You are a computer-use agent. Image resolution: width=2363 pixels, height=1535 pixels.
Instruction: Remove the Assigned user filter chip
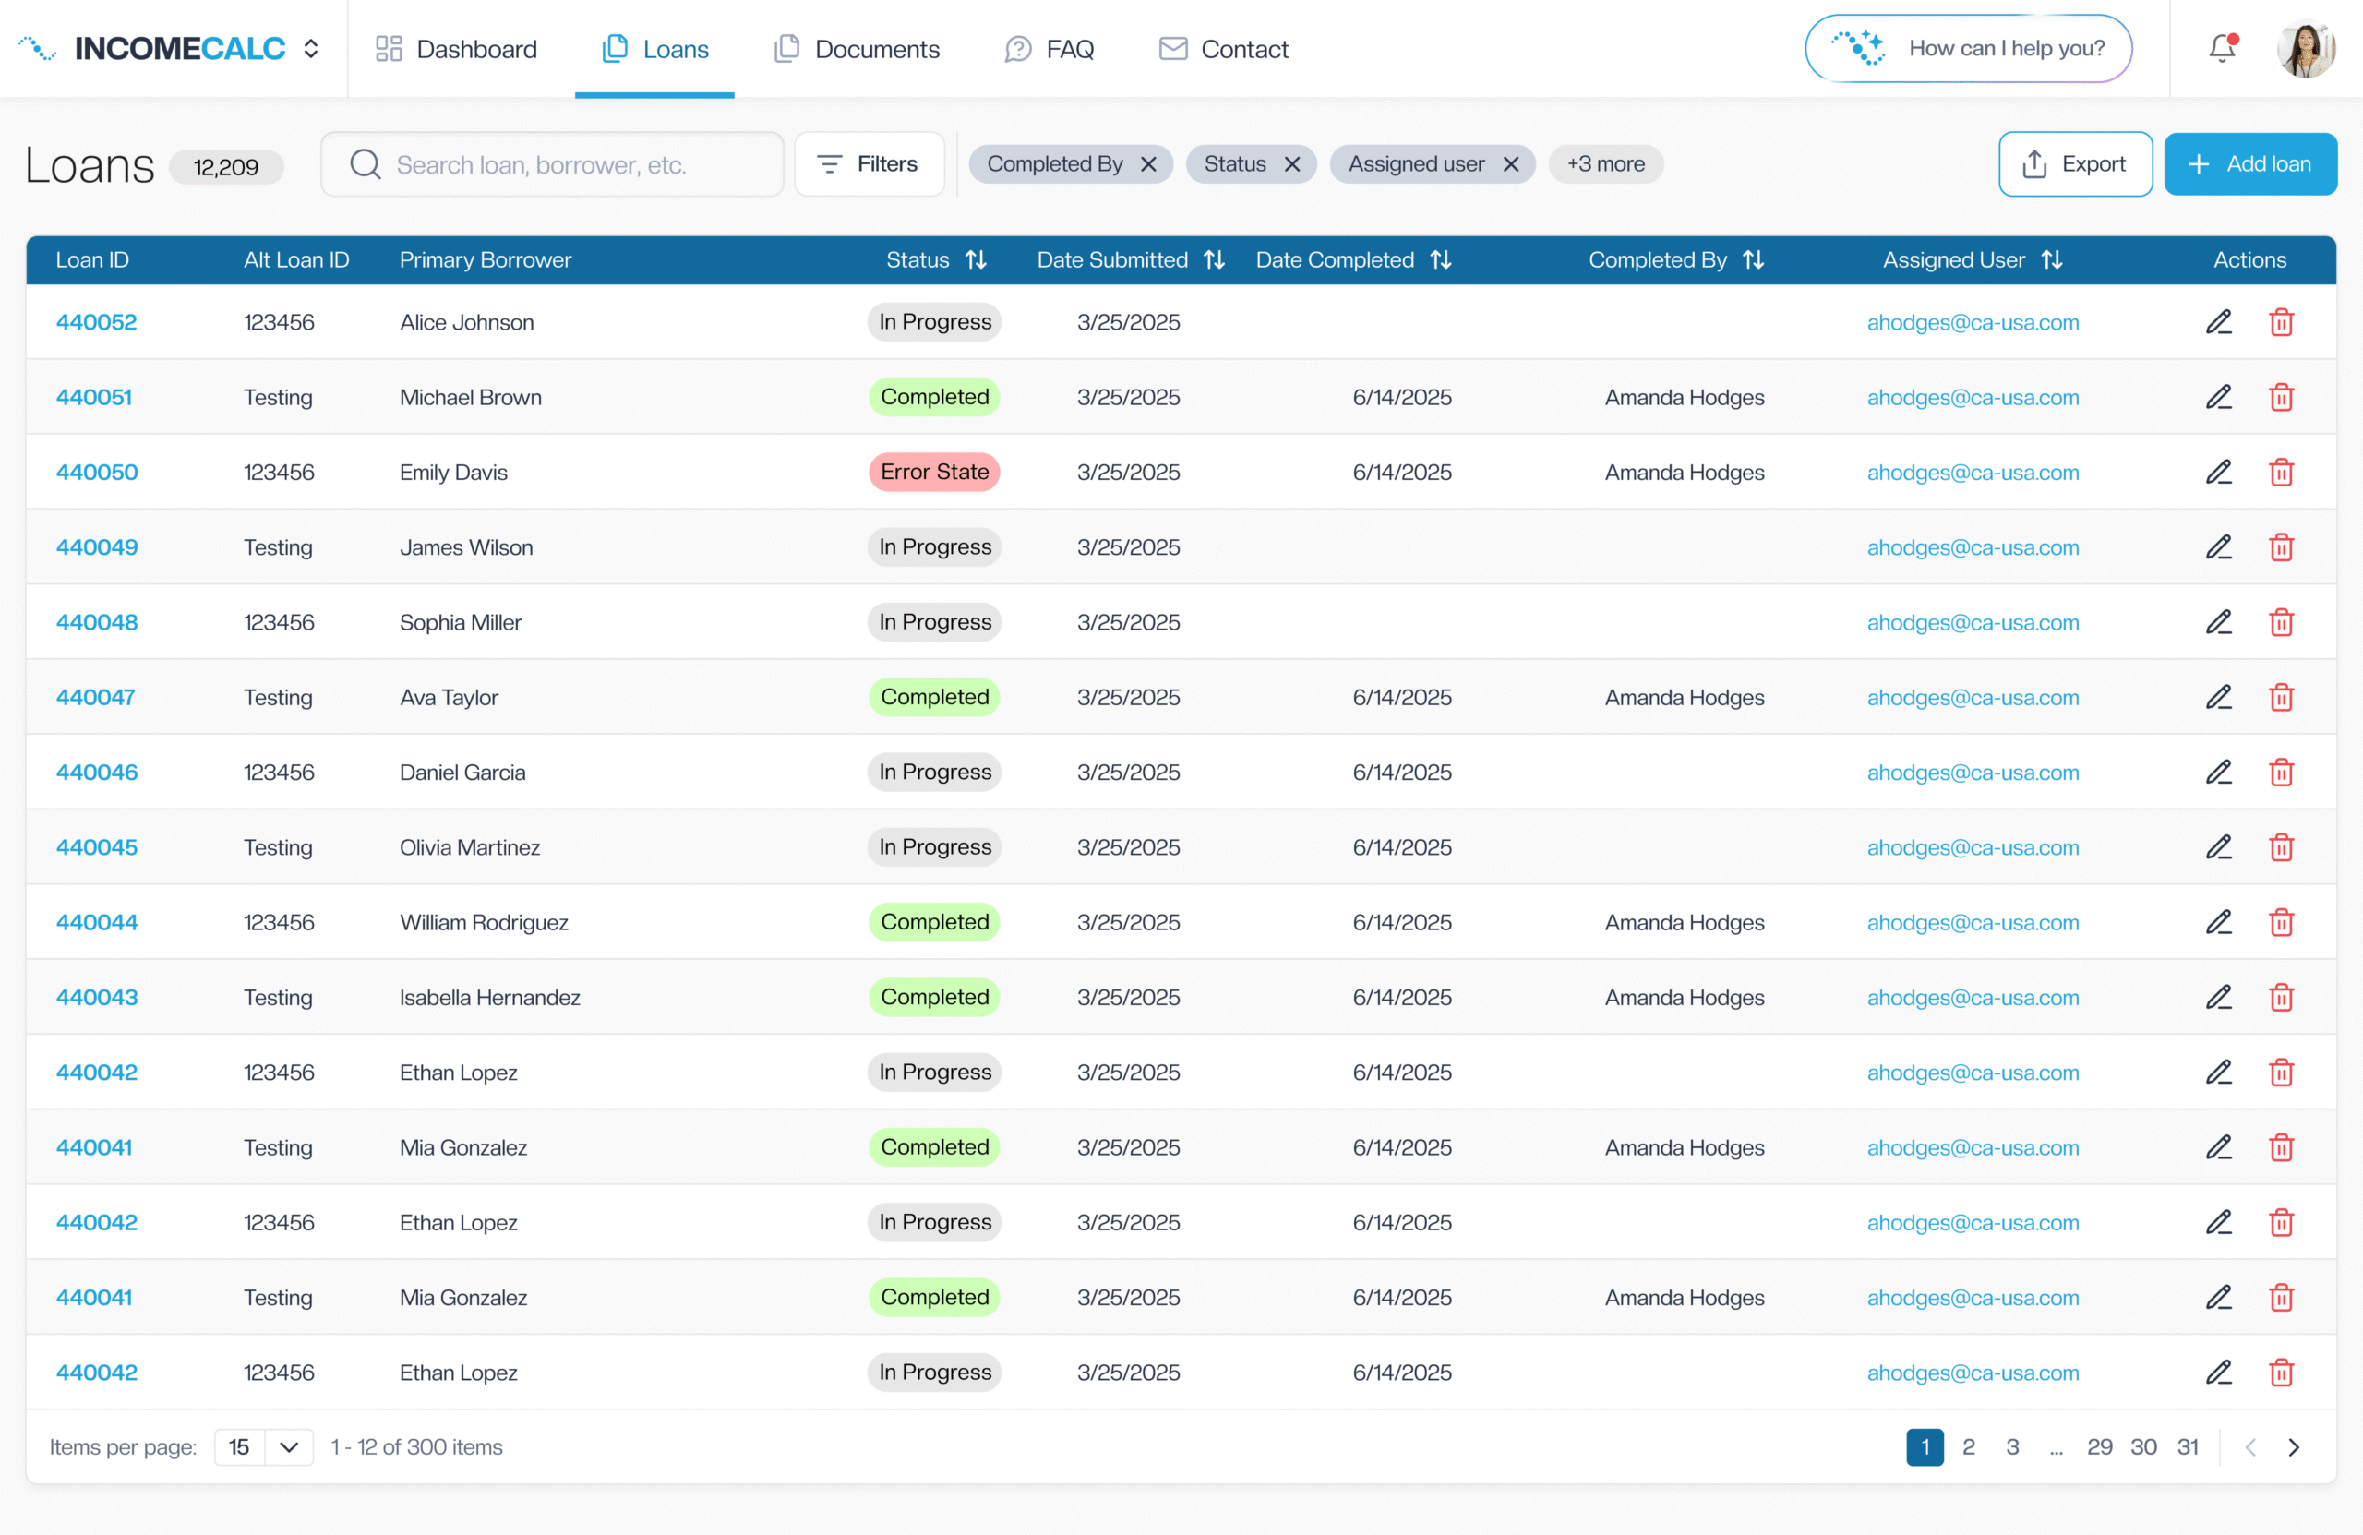1510,163
